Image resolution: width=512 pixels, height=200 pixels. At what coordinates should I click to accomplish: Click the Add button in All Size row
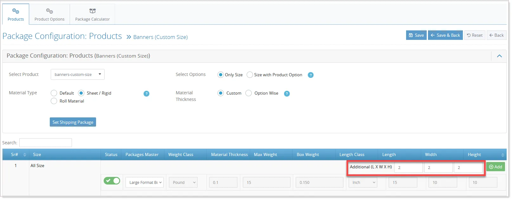click(x=496, y=167)
